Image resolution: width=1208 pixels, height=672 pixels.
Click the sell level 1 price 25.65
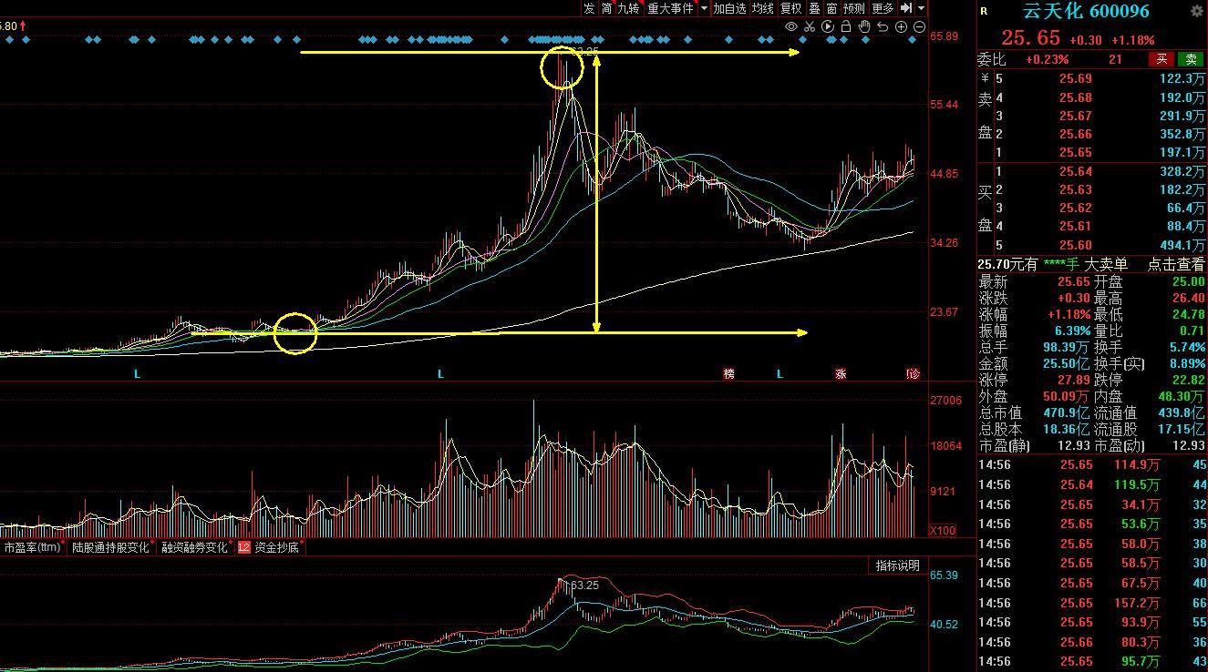(1076, 153)
